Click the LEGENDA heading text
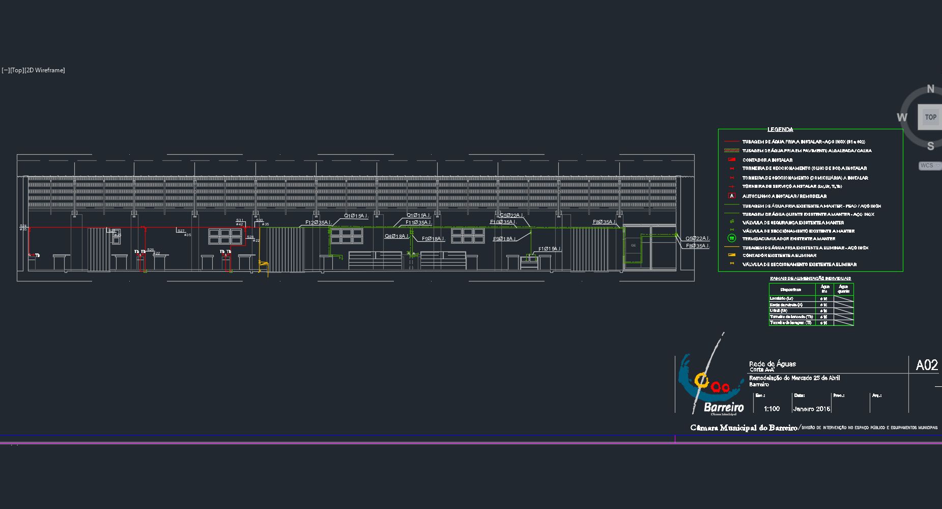This screenshot has height=509, width=942. tap(780, 129)
